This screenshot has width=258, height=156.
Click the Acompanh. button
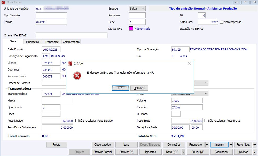tap(222, 152)
